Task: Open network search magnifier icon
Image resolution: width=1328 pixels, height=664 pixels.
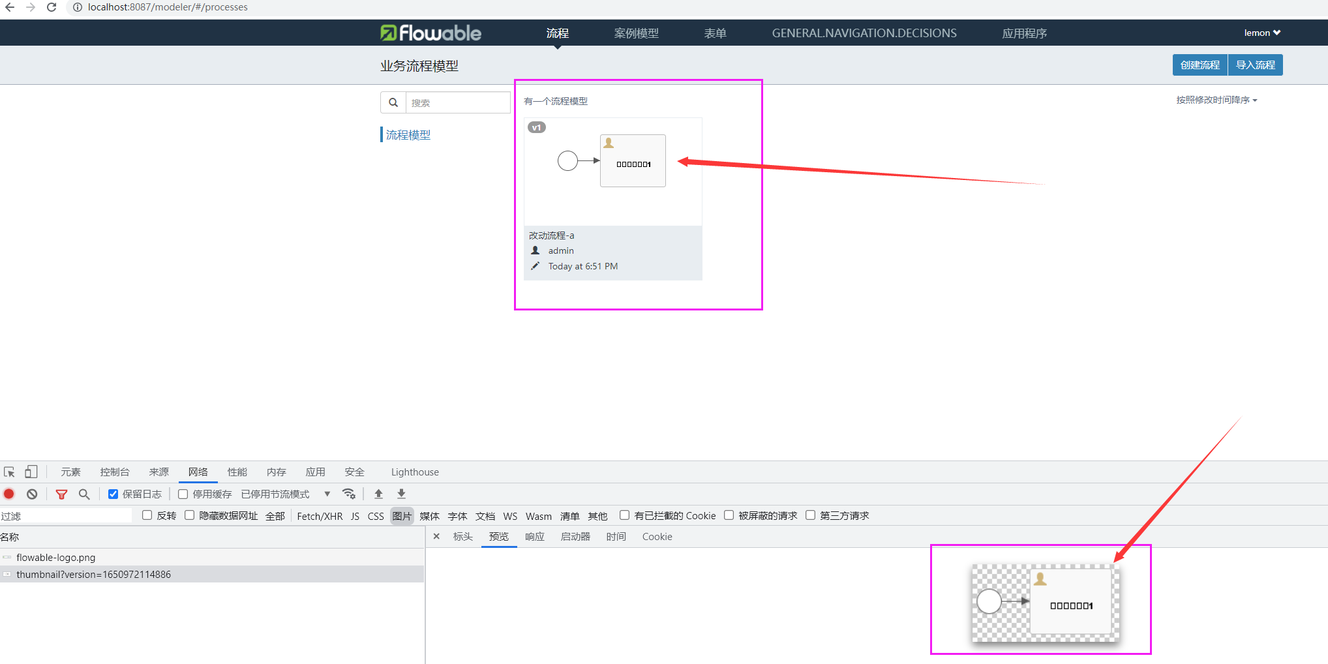Action: [x=84, y=494]
